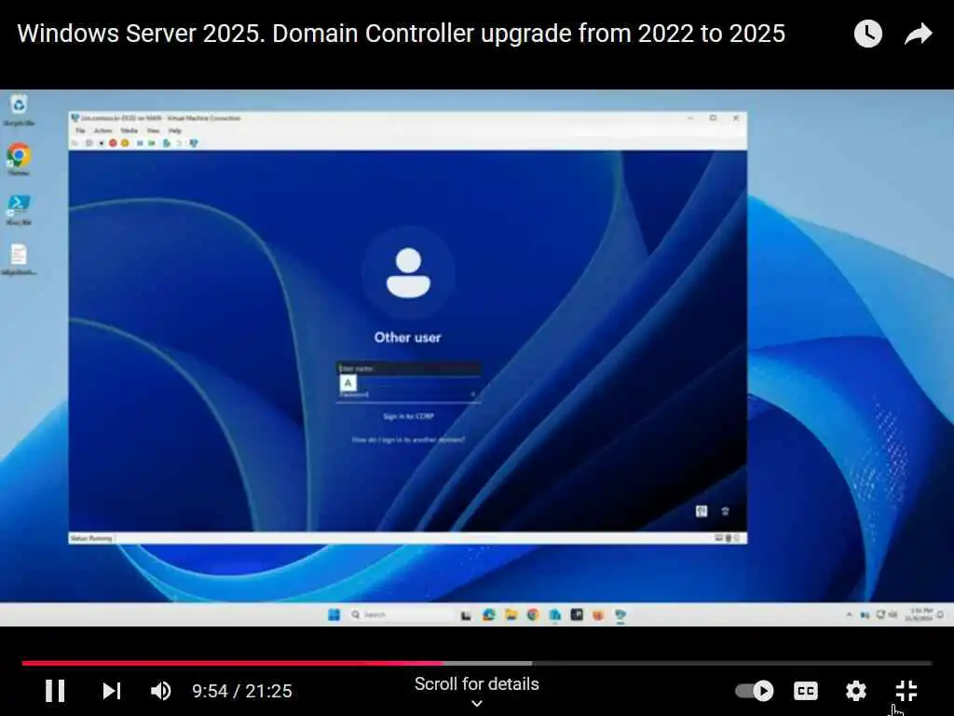Click the Status: Running status bar text
Viewport: 954px width, 716px height.
tap(91, 538)
